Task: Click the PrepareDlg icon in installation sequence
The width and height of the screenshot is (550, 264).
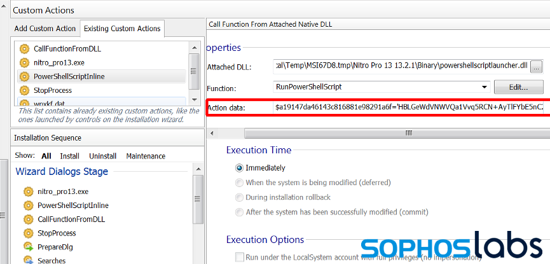Action: click(28, 247)
